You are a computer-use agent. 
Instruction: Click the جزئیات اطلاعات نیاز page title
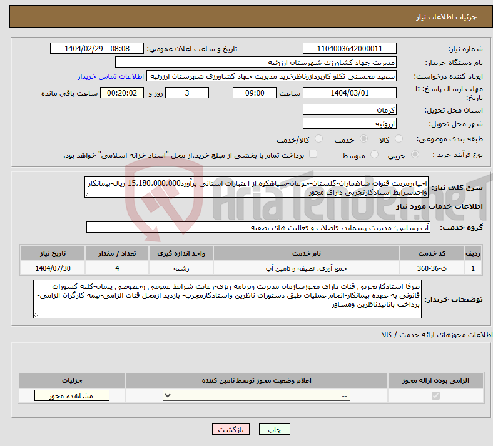tap(447, 17)
